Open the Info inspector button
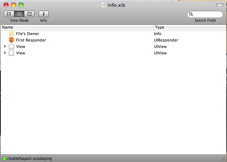Screen dimensions: 227x162 tap(44, 14)
